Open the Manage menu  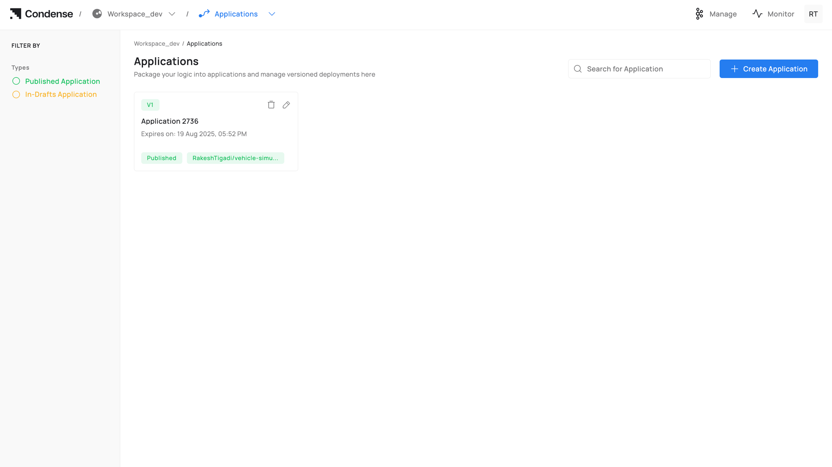(723, 14)
